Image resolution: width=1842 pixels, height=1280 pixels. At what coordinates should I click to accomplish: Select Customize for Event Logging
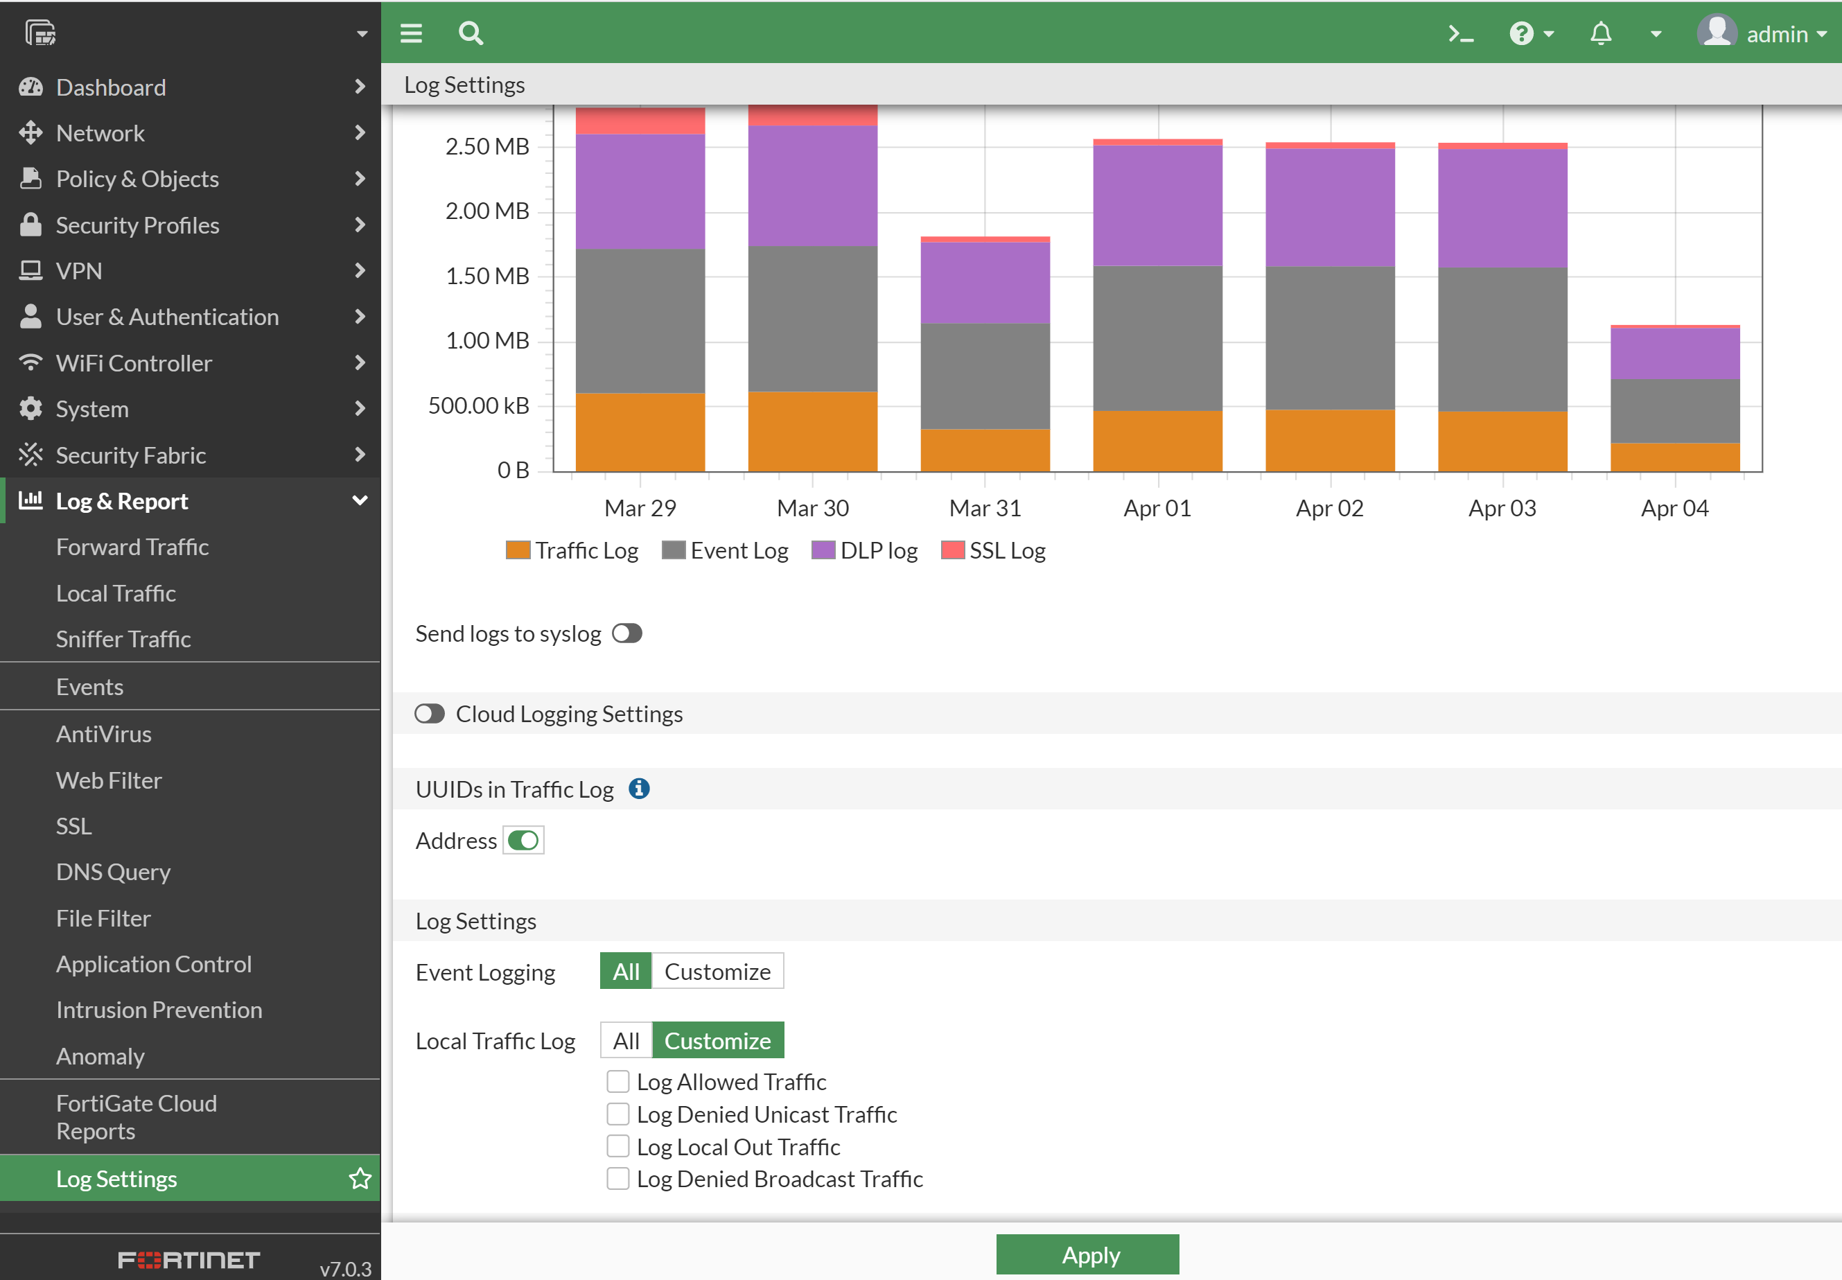click(717, 972)
